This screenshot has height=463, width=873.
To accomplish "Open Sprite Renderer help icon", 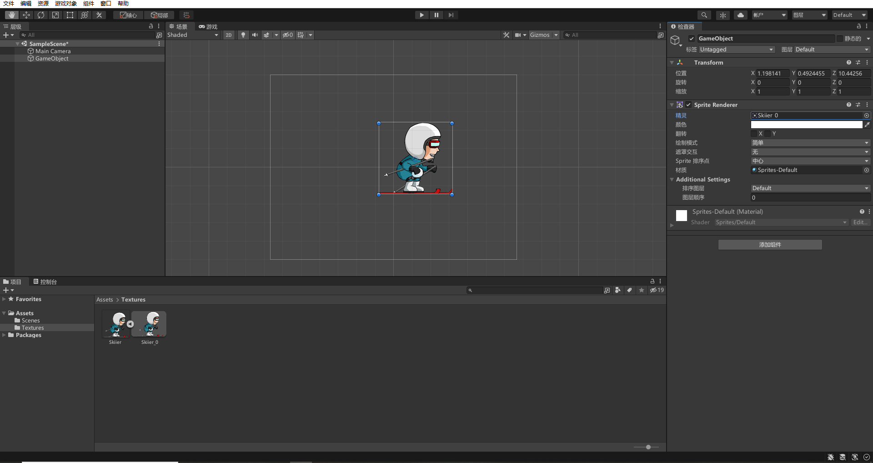I will point(849,105).
